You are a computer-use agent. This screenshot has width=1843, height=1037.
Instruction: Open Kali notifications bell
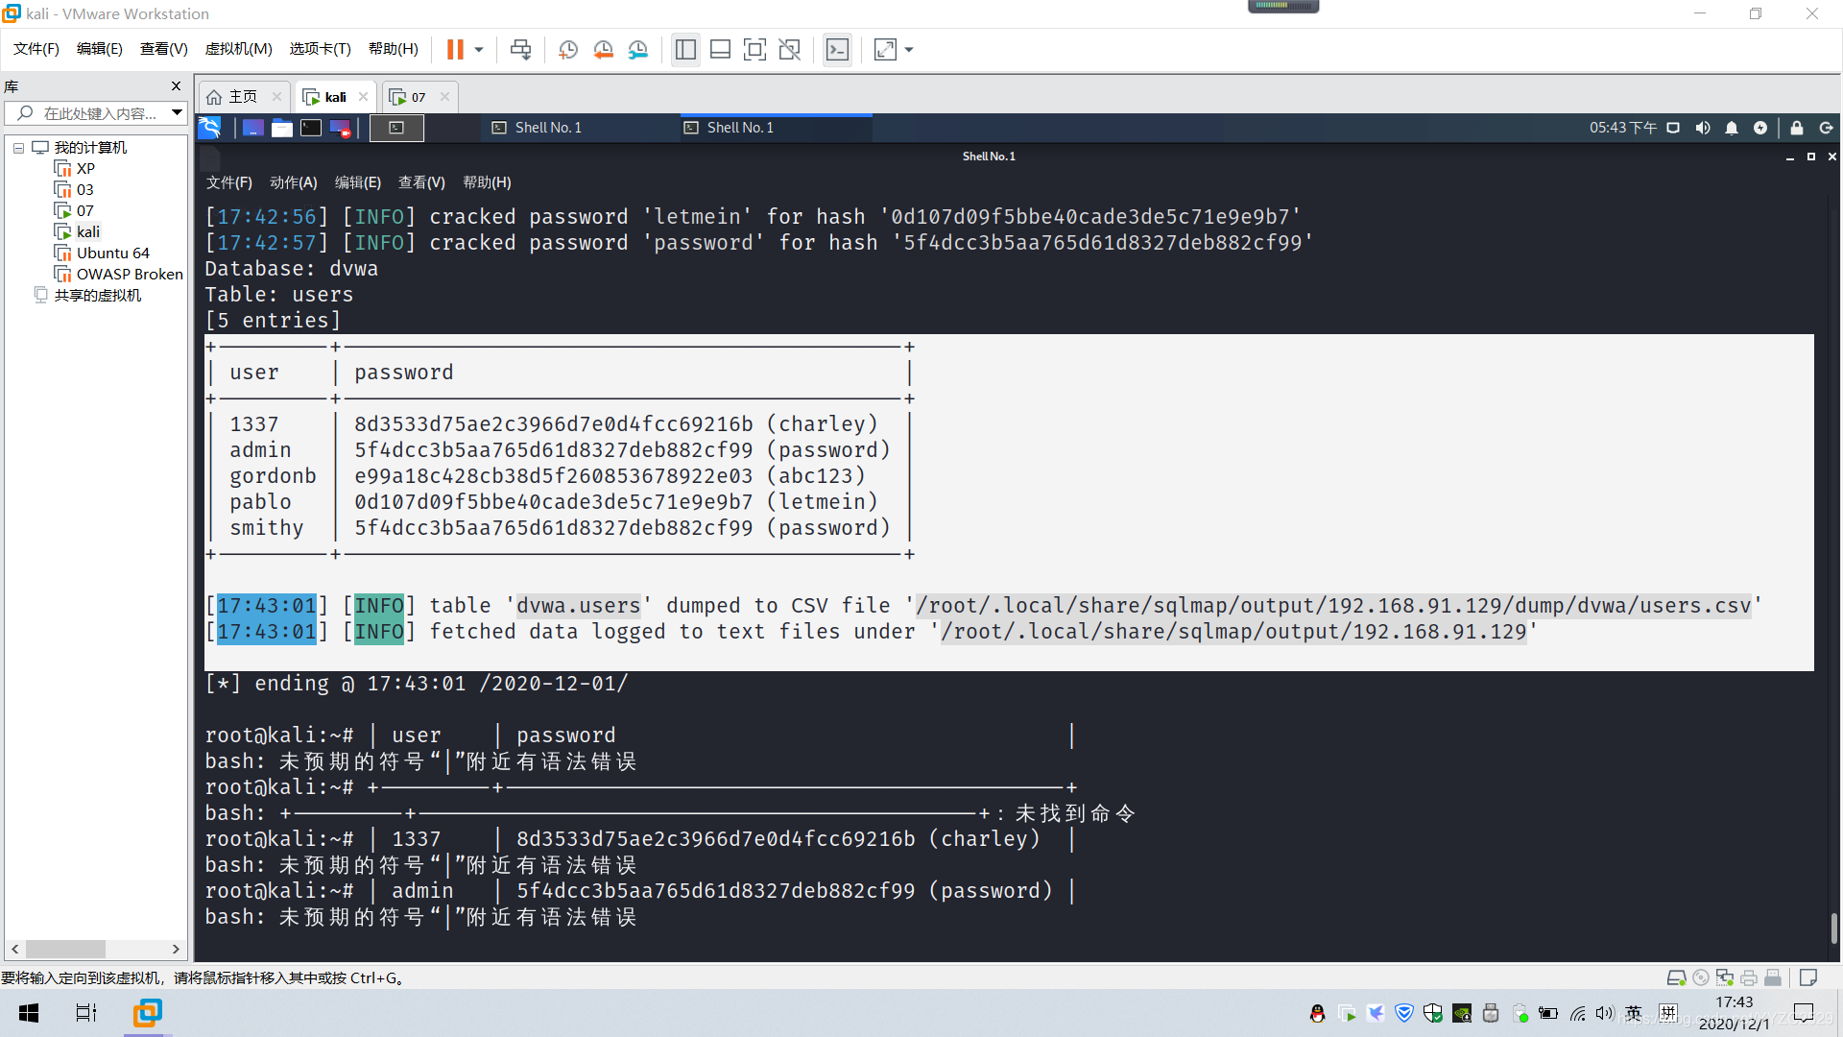coord(1732,128)
